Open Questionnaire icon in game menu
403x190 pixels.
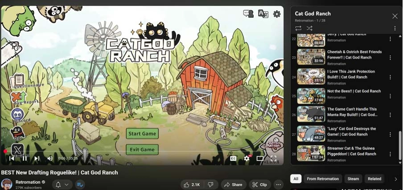pos(19,80)
